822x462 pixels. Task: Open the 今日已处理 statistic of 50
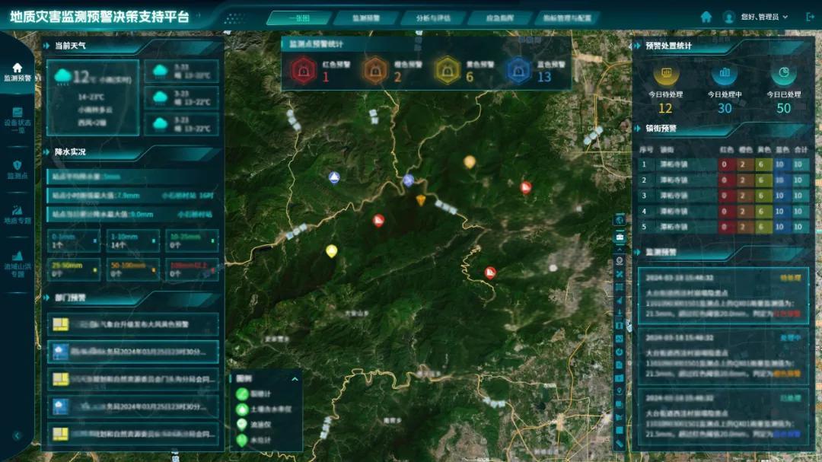click(x=783, y=108)
